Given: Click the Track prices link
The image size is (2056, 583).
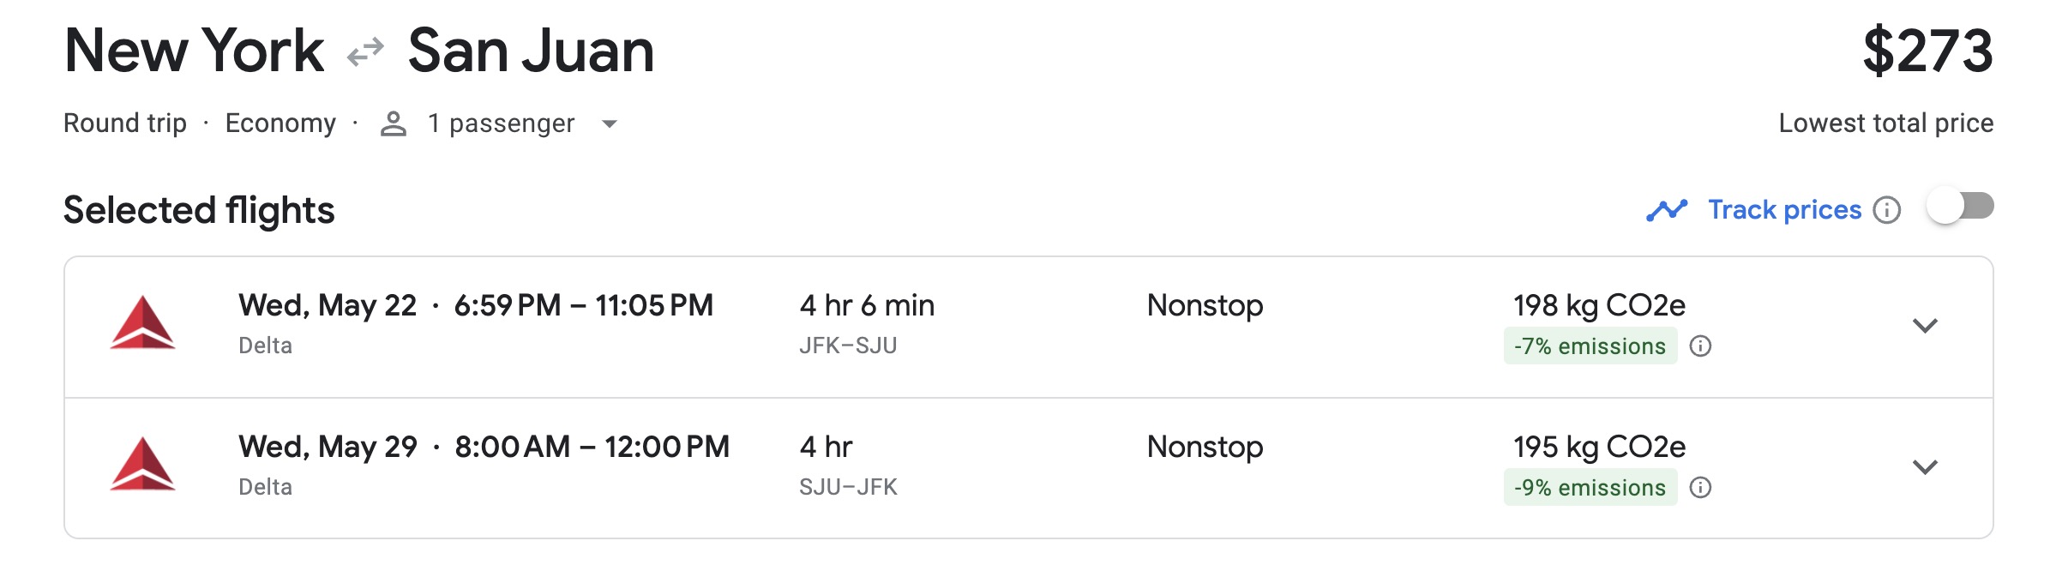Looking at the screenshot, I should (1784, 209).
